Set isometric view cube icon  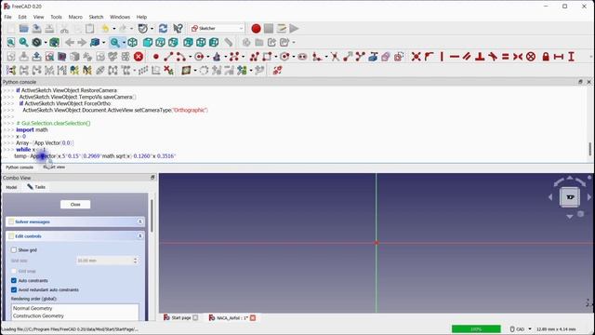coord(132,42)
